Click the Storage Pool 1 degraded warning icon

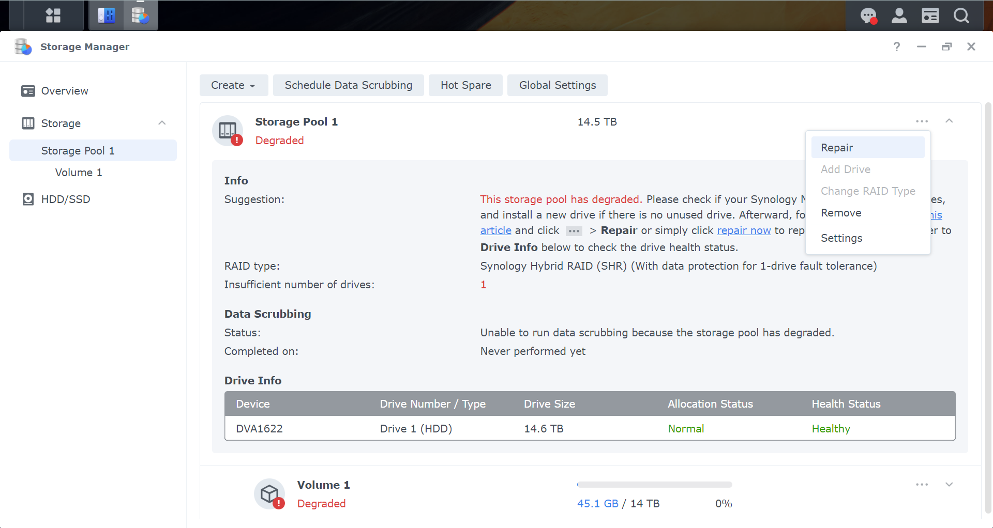click(x=237, y=139)
